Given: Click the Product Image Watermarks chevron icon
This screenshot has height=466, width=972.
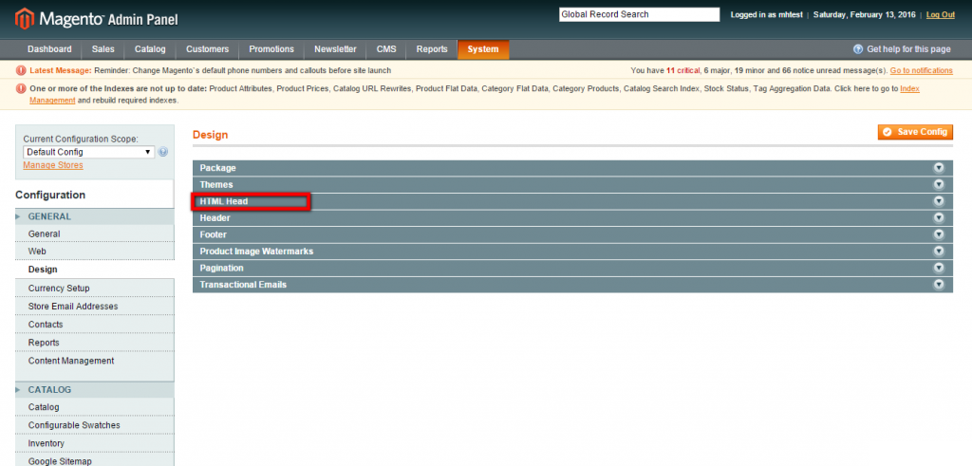Looking at the screenshot, I should (x=939, y=252).
